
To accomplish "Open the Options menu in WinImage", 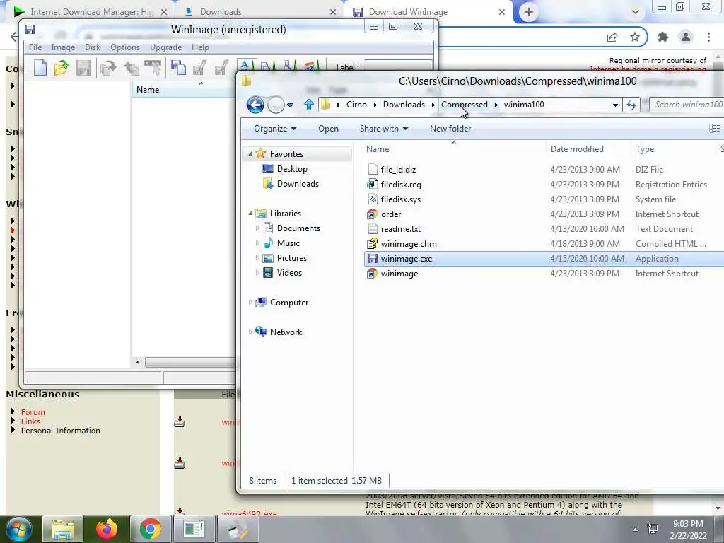I will [x=124, y=47].
